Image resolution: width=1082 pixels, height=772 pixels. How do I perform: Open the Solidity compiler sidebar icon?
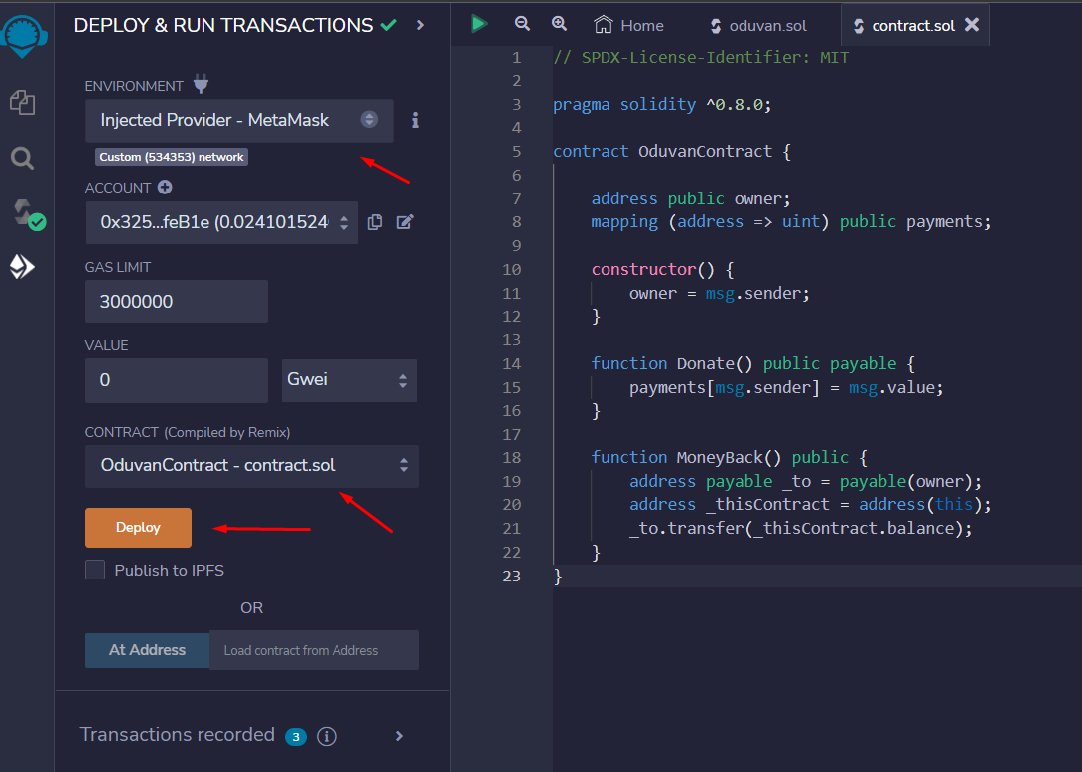tap(25, 213)
